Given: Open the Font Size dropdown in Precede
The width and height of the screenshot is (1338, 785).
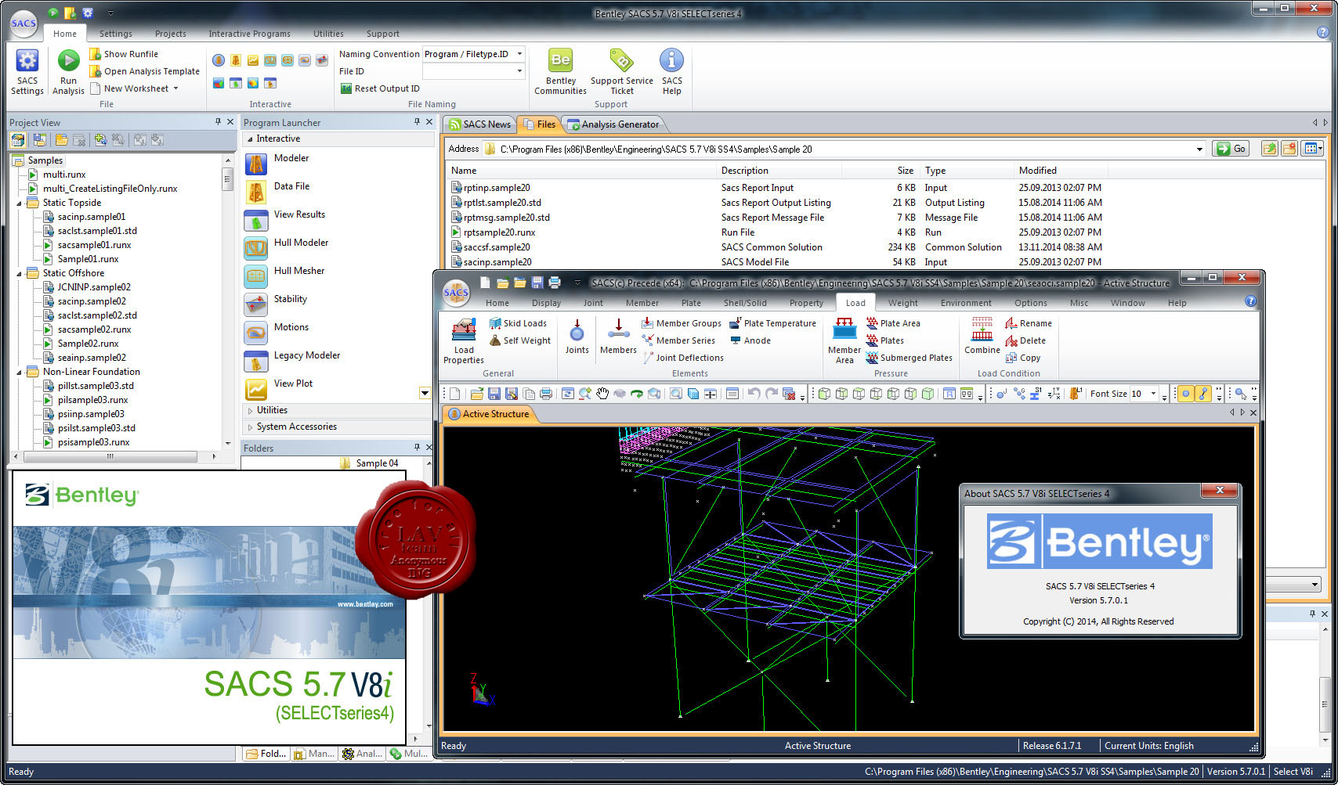Looking at the screenshot, I should pyautogui.click(x=1153, y=394).
